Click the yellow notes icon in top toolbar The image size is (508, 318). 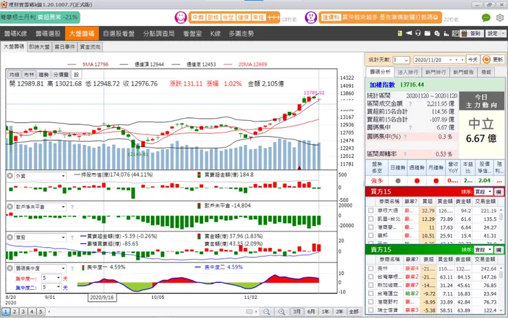pos(400,34)
